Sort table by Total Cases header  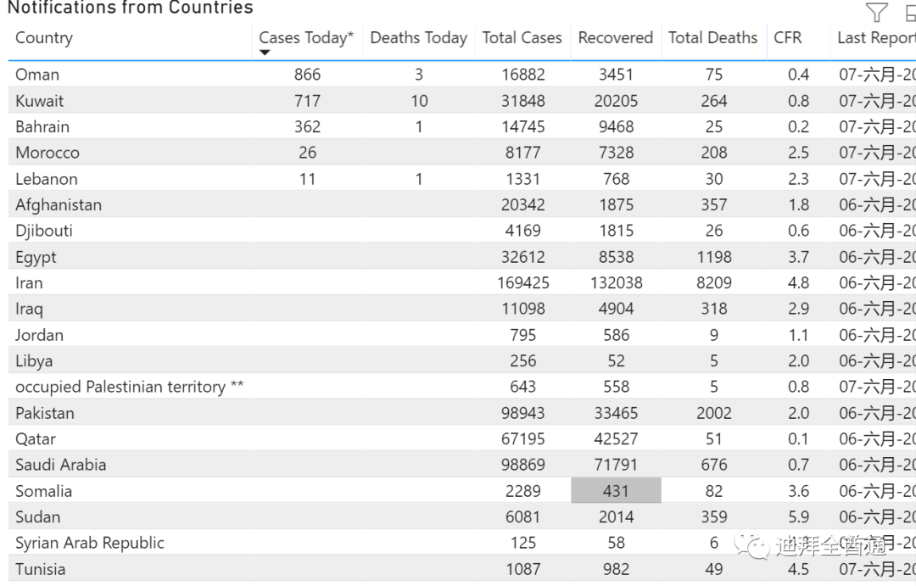point(522,38)
